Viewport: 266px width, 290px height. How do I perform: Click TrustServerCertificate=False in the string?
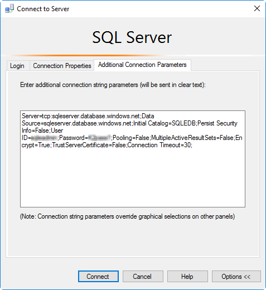[89, 145]
